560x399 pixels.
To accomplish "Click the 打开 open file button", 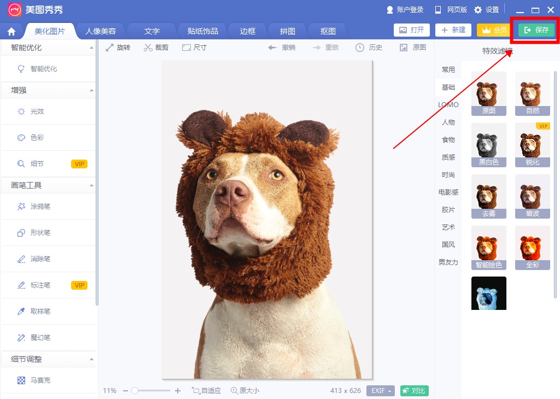I will coord(412,30).
